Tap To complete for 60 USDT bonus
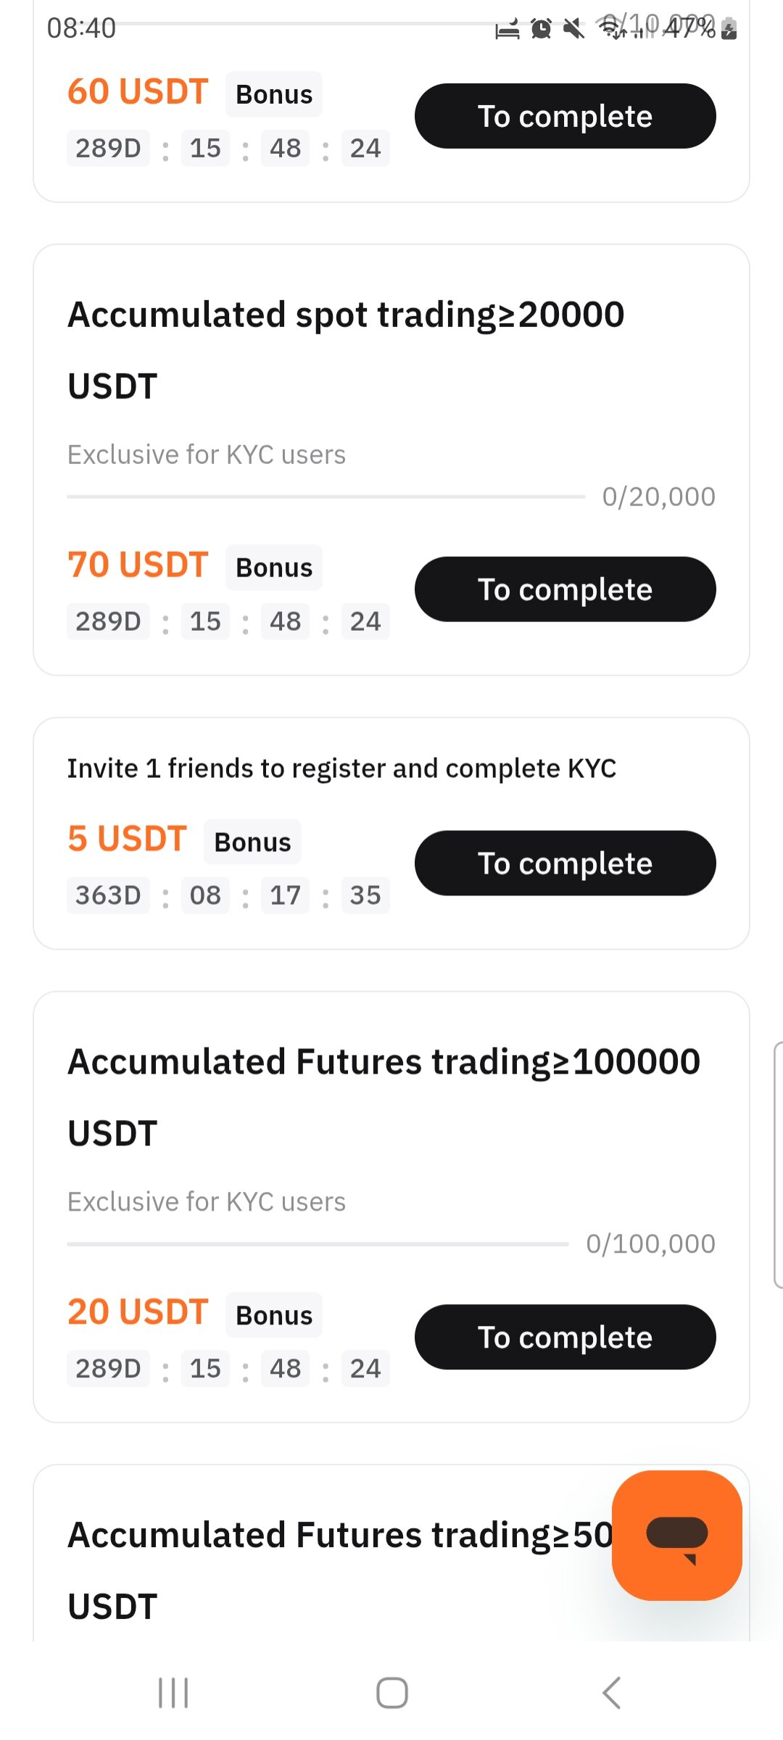Image resolution: width=783 pixels, height=1740 pixels. coord(565,116)
